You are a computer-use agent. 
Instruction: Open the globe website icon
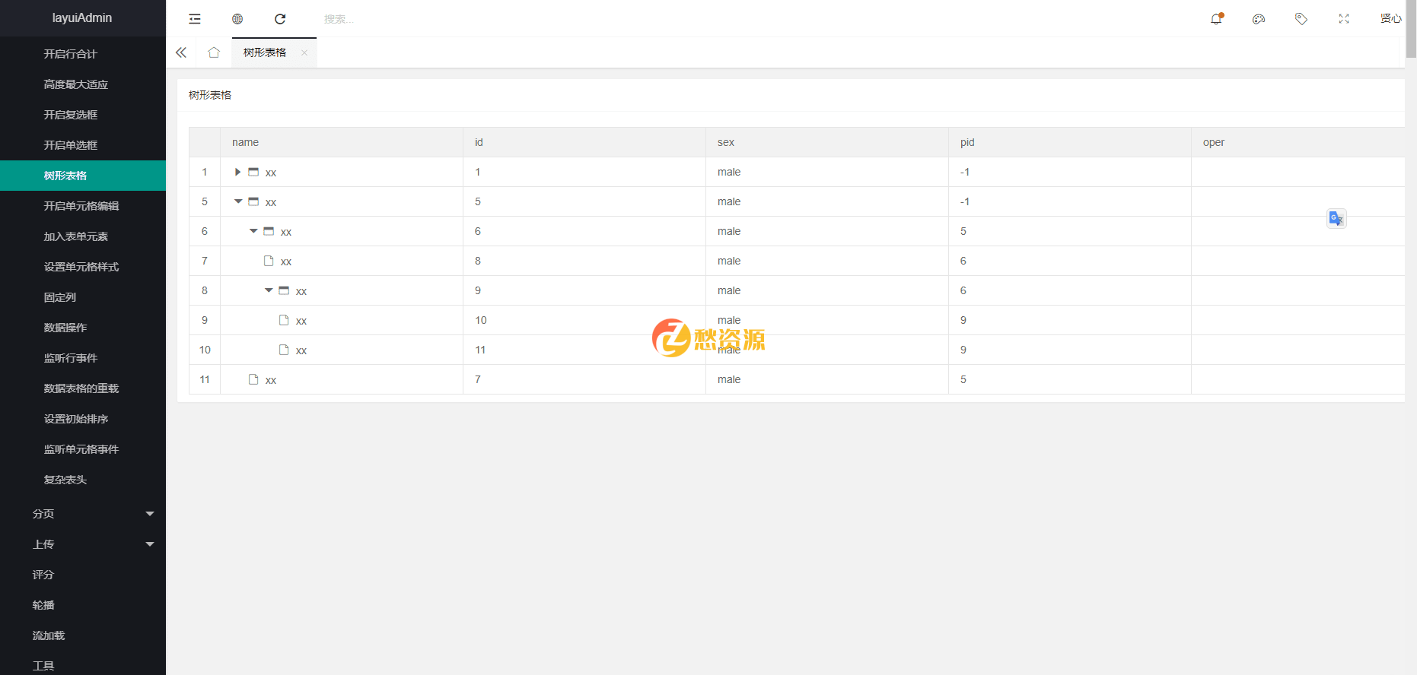tap(237, 19)
